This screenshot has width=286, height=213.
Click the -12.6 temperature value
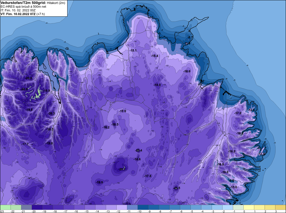coord(251,110)
